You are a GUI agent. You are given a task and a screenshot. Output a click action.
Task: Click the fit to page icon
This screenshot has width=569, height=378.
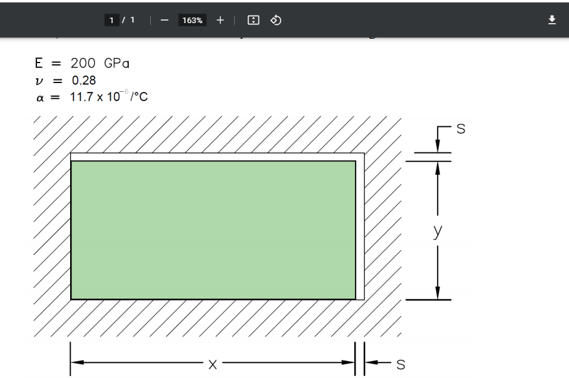[254, 20]
